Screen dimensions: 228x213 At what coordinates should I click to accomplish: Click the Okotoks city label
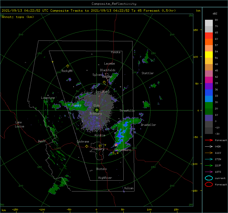[x=101, y=169]
